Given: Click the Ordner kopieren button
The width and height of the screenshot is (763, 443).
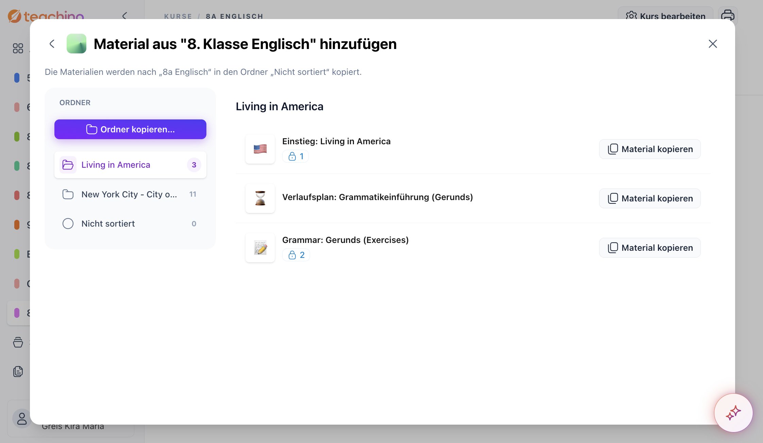Looking at the screenshot, I should tap(130, 129).
